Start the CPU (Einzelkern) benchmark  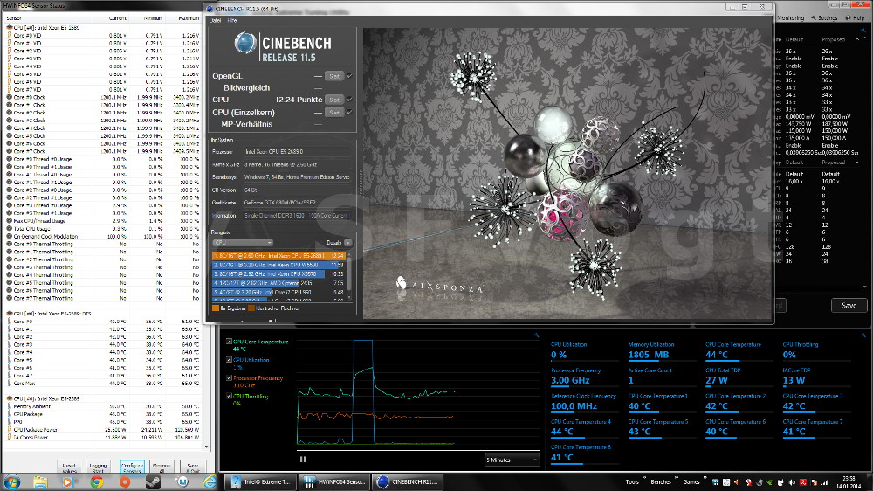(x=334, y=113)
